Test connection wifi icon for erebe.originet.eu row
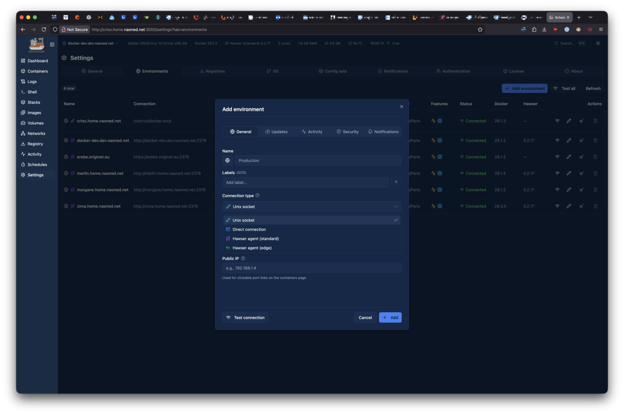The image size is (624, 415). (x=557, y=157)
